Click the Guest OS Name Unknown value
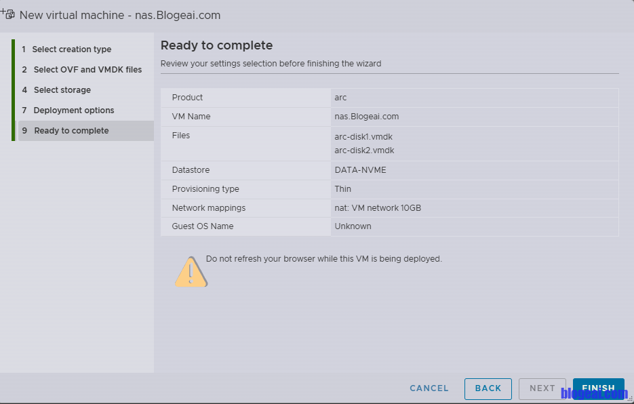Screen dimensions: 634x404 point(353,226)
